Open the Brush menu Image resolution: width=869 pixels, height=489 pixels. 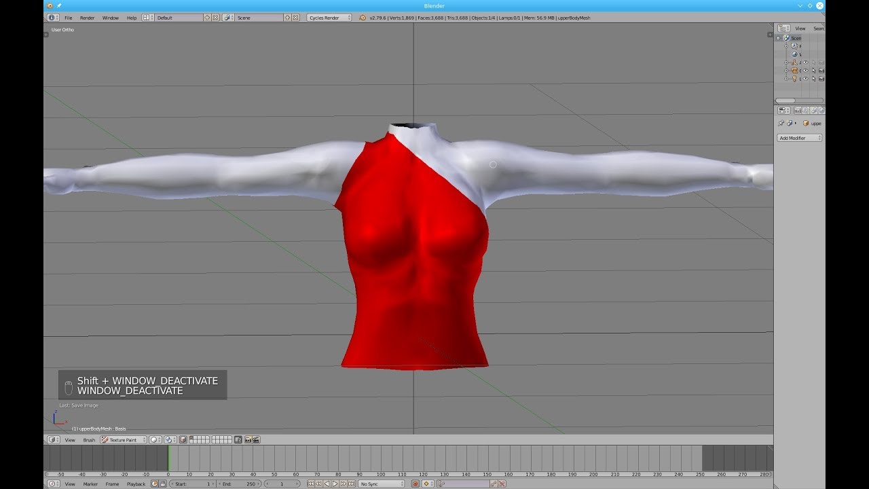pyautogui.click(x=89, y=440)
